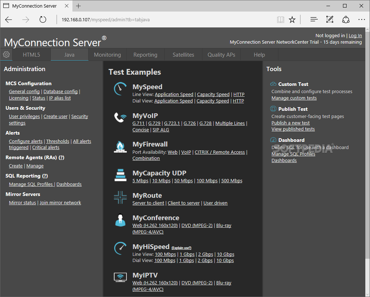Open the Mirror status link

point(22,202)
